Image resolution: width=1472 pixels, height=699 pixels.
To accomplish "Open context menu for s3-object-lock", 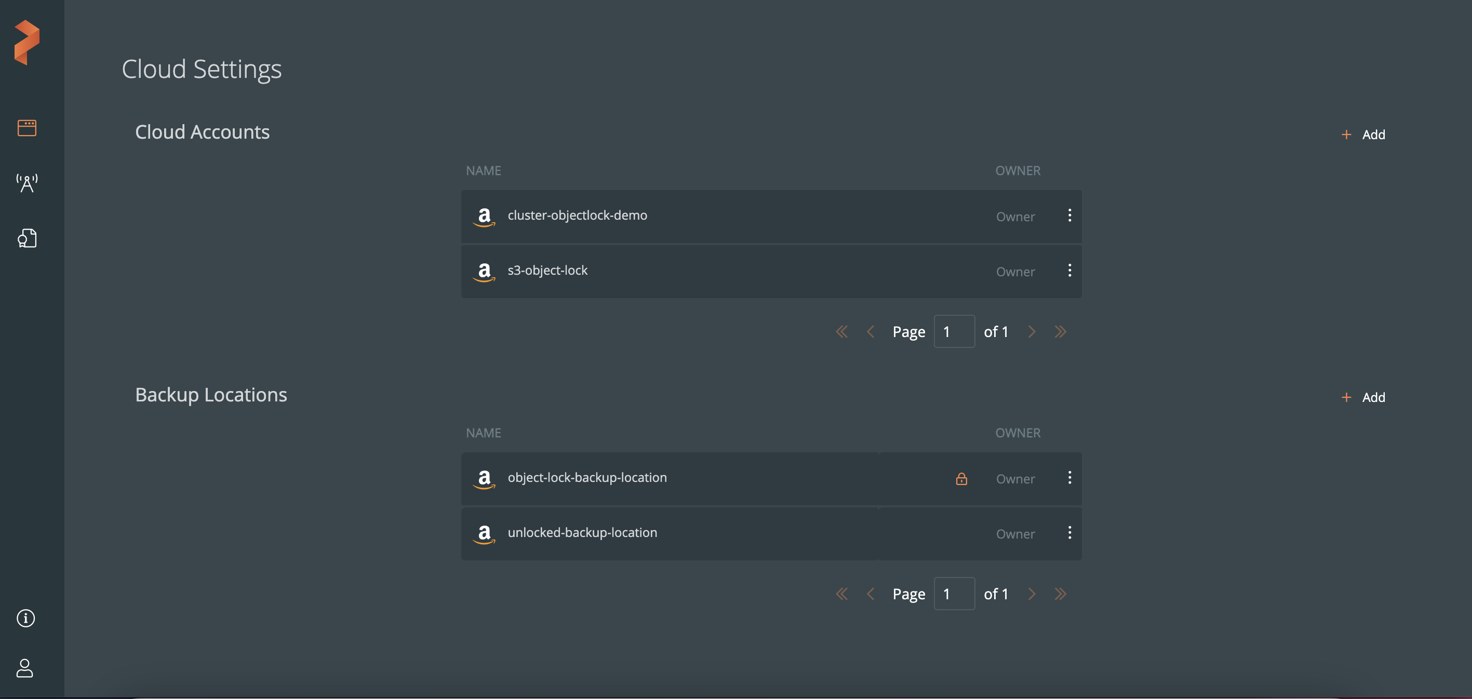I will click(1069, 270).
